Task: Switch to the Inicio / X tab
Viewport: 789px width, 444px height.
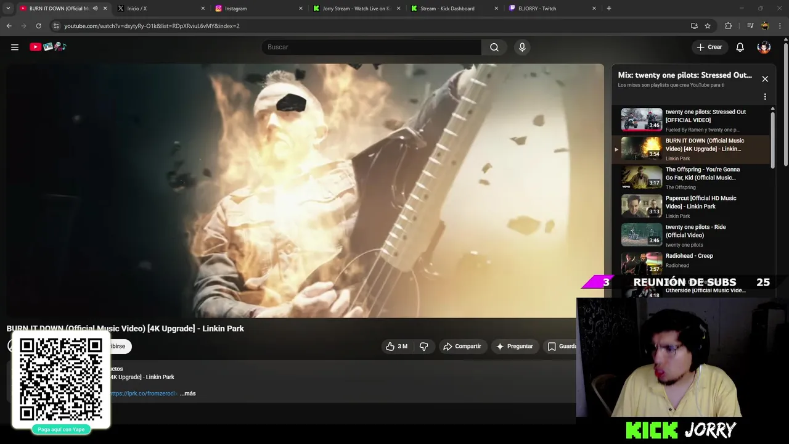Action: 160,9
